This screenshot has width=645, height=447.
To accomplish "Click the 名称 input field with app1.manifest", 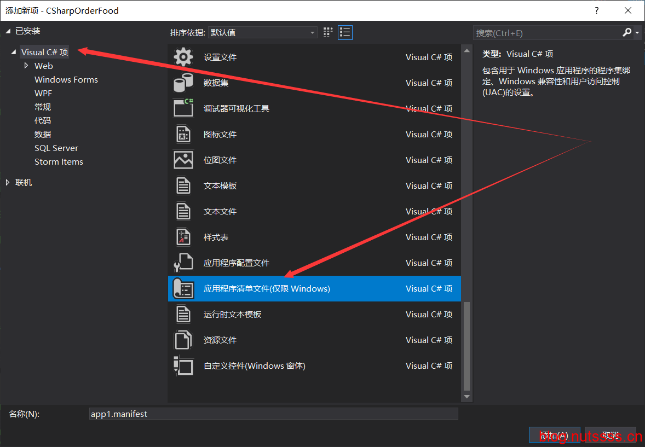I will 274,414.
